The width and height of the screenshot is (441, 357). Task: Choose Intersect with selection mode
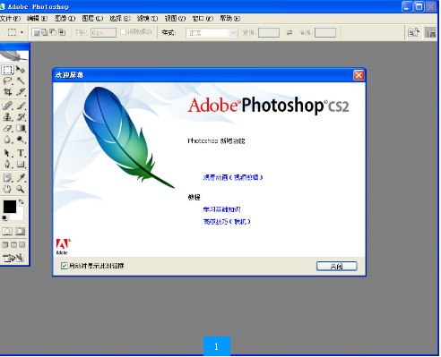coord(62,32)
